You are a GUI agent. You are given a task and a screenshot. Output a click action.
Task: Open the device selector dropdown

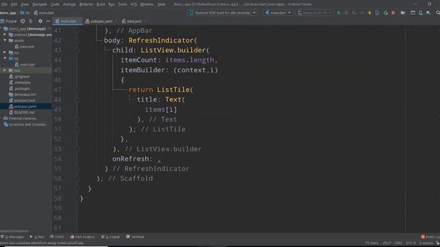pyautogui.click(x=223, y=13)
